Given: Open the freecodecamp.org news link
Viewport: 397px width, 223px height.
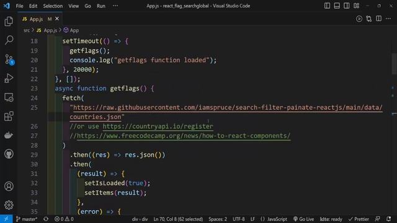Looking at the screenshot, I should [184, 136].
